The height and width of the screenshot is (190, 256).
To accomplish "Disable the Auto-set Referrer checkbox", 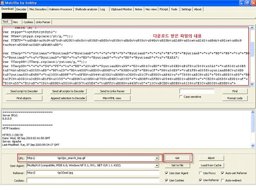I will click(223, 173).
